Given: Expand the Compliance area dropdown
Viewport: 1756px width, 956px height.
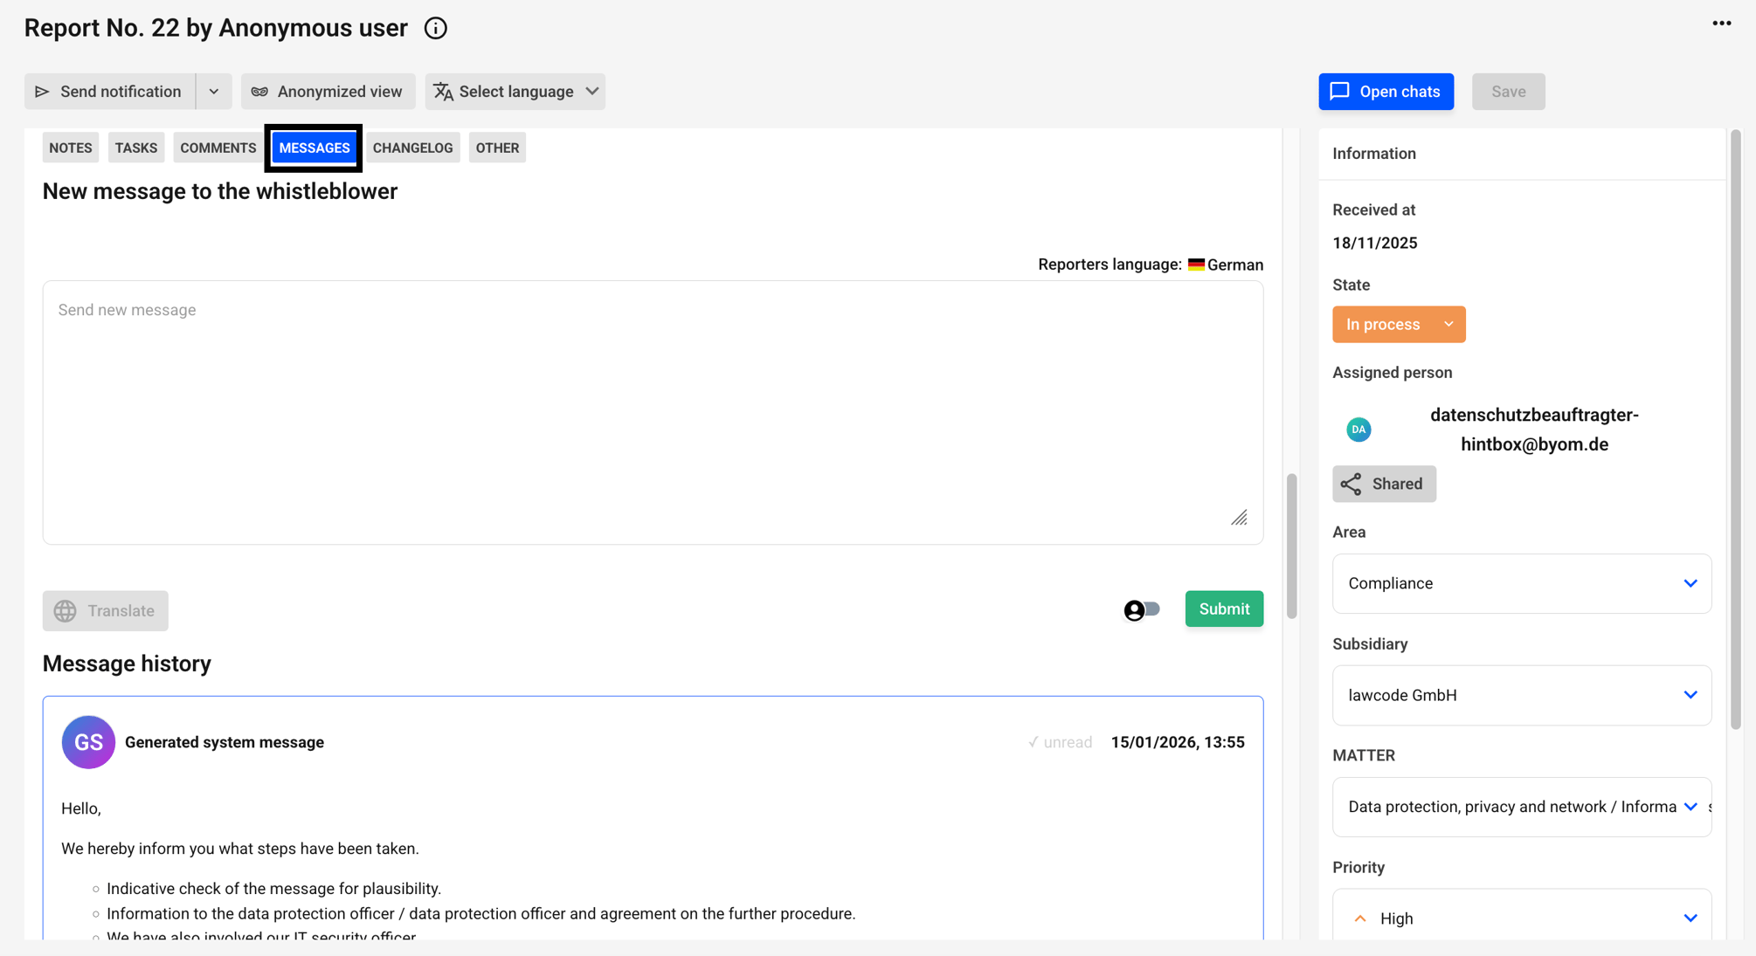Looking at the screenshot, I should pyautogui.click(x=1521, y=583).
